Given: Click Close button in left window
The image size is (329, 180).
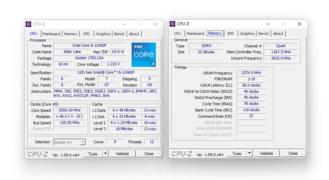Looking at the screenshot, I should click(x=149, y=154).
